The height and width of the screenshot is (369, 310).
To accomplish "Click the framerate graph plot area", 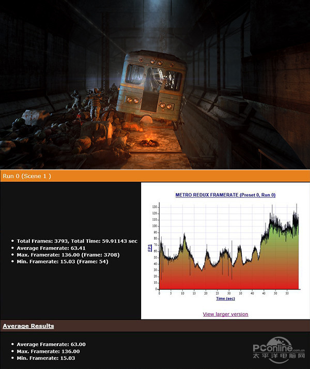I will (229, 246).
